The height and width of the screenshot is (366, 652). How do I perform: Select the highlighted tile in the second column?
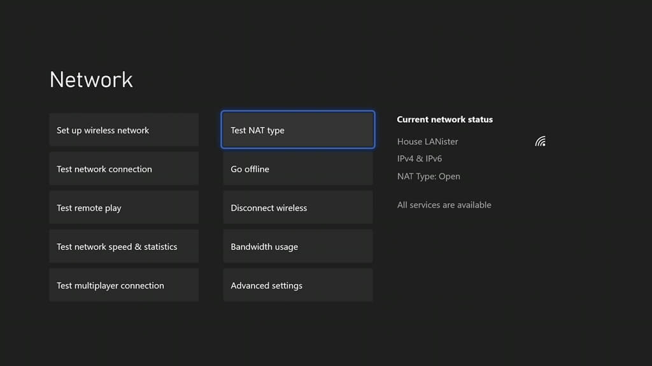click(x=297, y=130)
